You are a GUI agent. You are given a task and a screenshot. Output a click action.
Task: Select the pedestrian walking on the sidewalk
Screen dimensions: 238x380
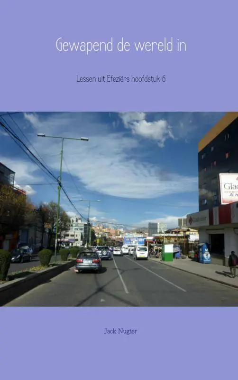233,264
